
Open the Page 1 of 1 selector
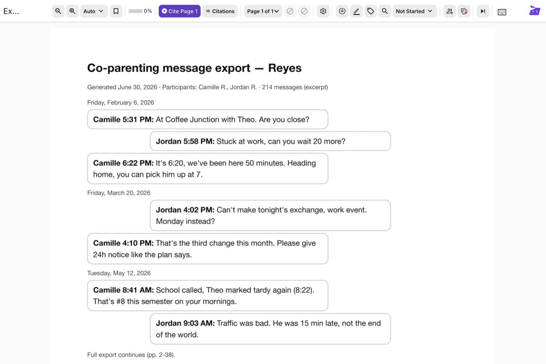[263, 11]
